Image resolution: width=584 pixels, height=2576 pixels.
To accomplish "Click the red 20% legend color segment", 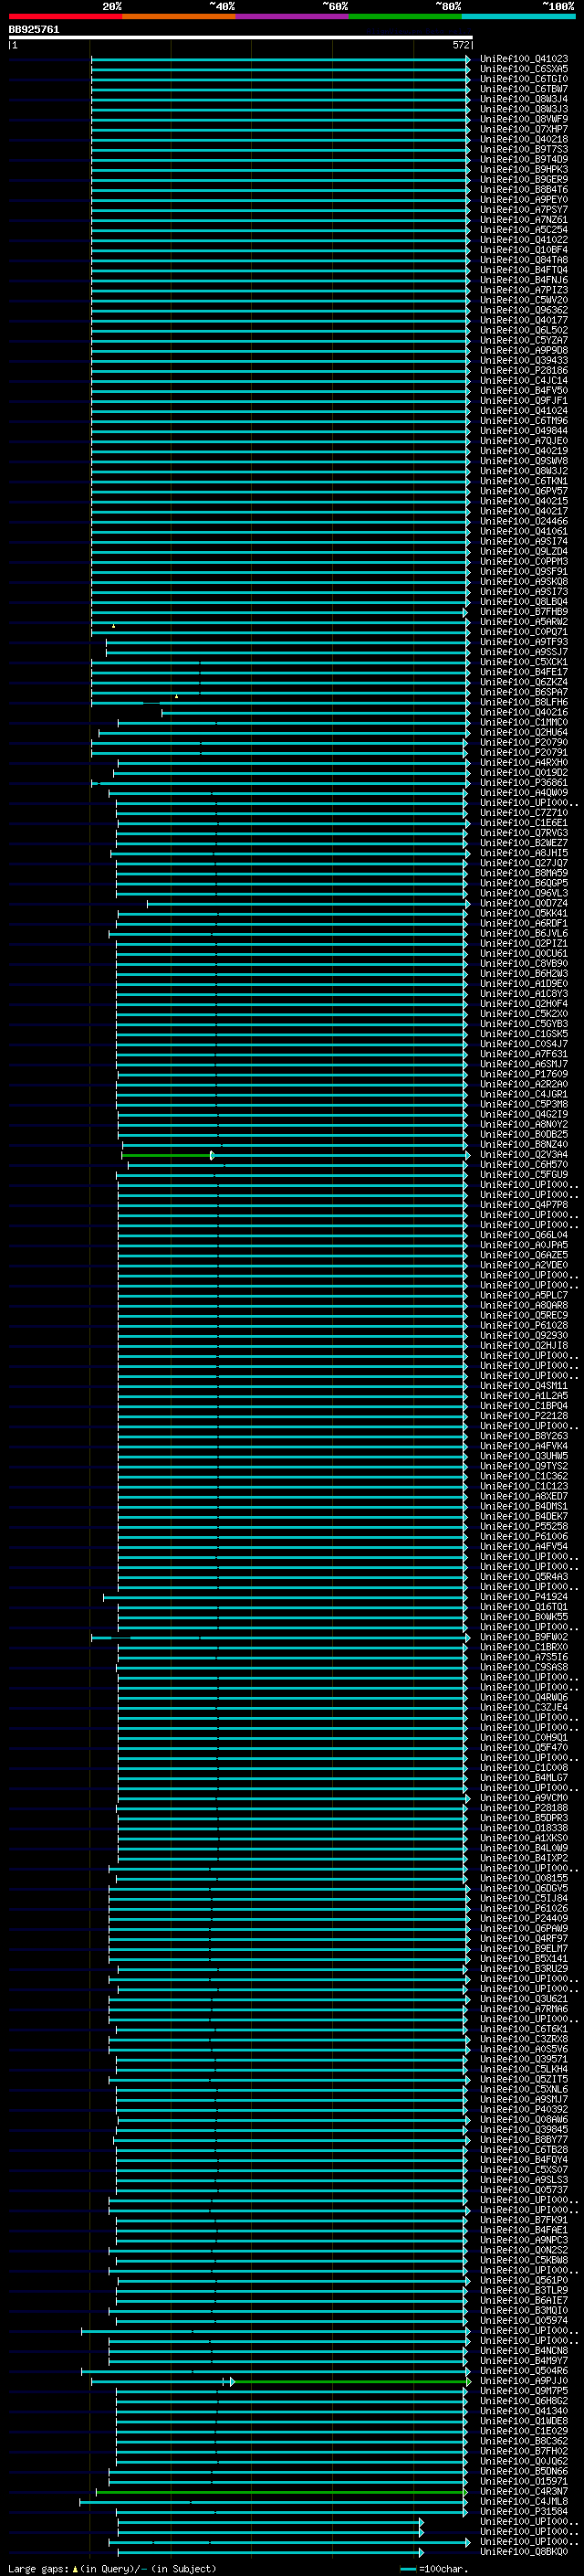I will [65, 16].
